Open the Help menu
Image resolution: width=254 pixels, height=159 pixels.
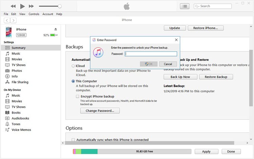point(59,14)
